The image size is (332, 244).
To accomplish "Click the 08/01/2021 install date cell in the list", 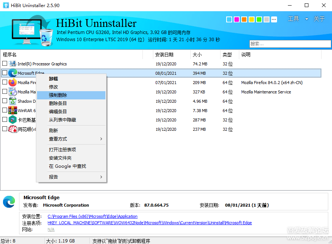I will click(x=166, y=73).
